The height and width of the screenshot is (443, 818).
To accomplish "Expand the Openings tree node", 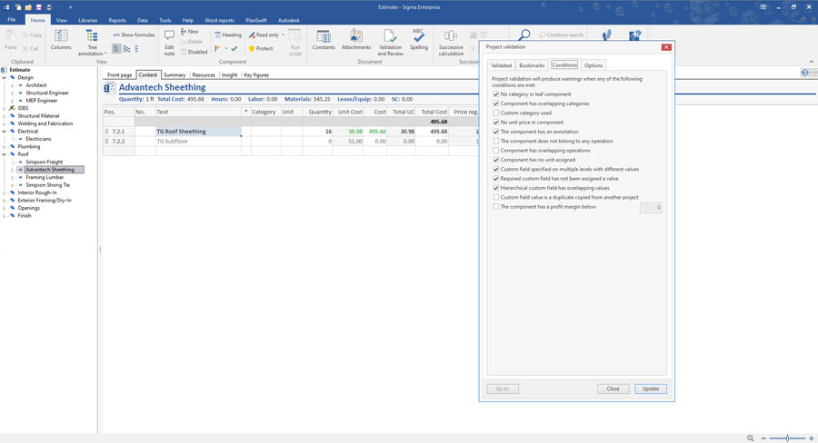I will [x=5, y=208].
